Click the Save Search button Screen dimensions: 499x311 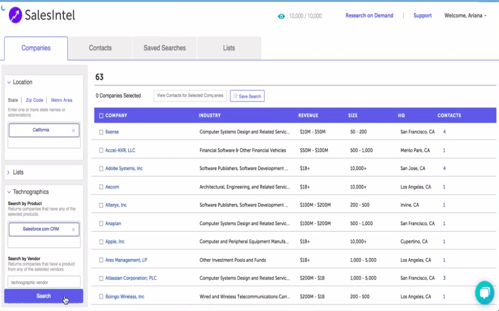pyautogui.click(x=247, y=96)
